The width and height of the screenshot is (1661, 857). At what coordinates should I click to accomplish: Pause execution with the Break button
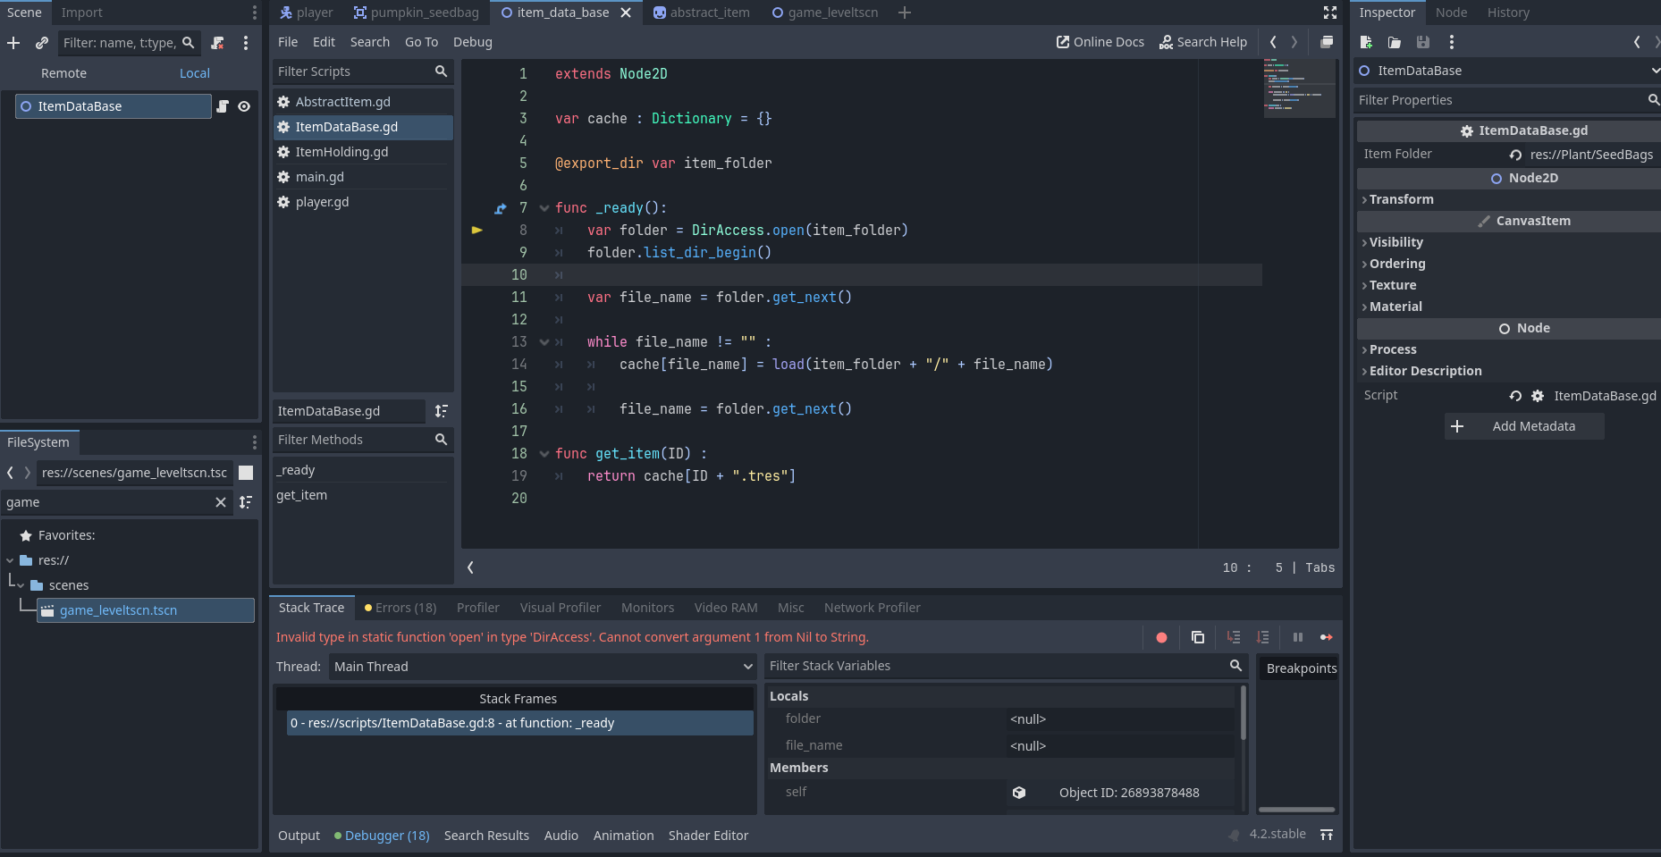[1297, 637]
